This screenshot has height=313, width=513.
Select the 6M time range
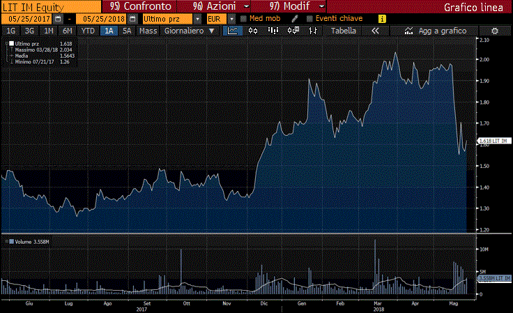point(67,31)
